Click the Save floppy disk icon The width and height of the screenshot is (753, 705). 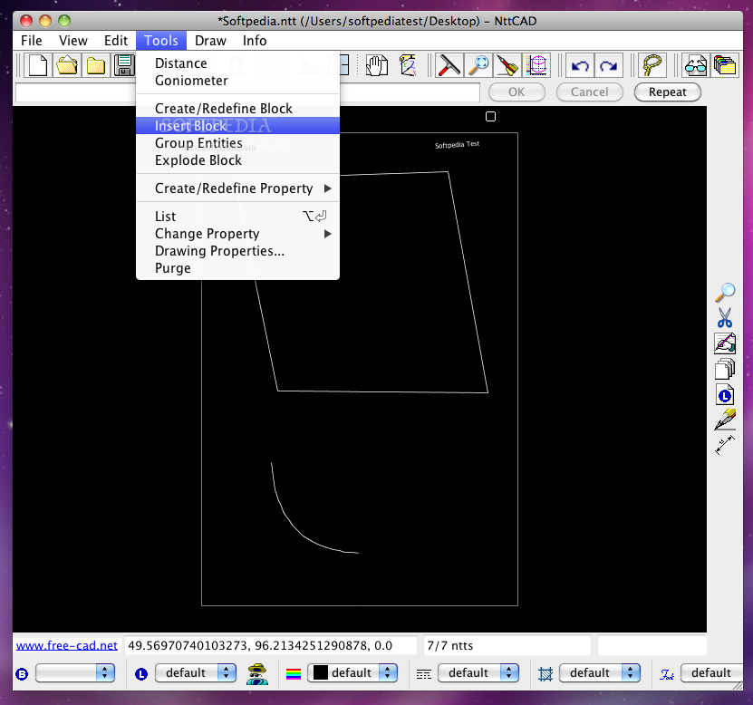(124, 65)
